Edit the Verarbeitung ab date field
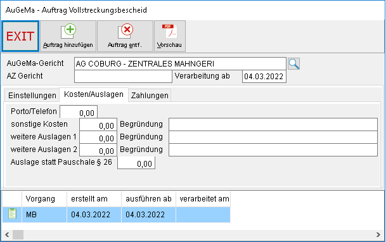The width and height of the screenshot is (386, 242). tap(264, 77)
